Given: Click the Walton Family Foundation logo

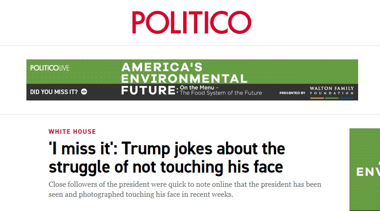Looking at the screenshot, I should click(331, 90).
